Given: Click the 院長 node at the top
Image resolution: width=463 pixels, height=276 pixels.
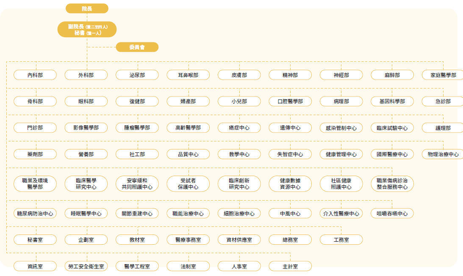Looking at the screenshot, I should [87, 8].
